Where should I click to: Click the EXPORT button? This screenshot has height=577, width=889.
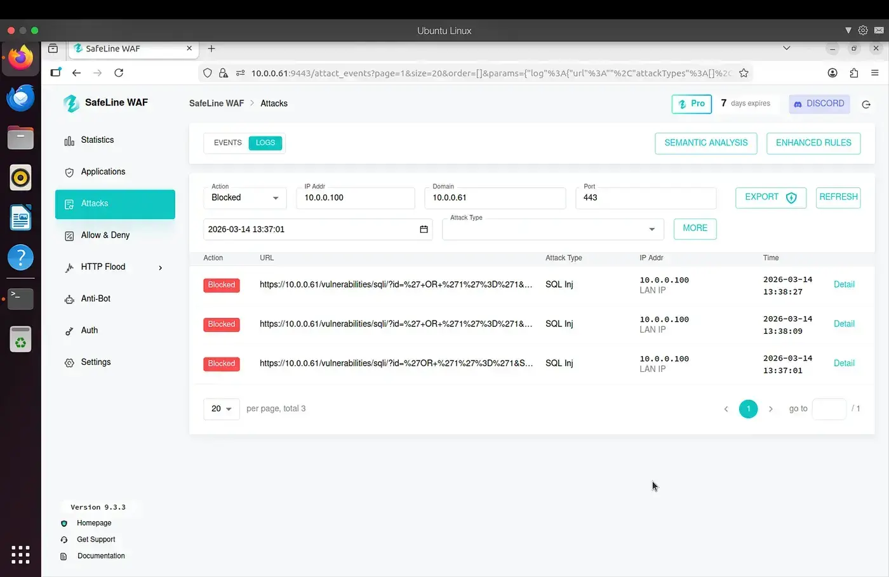771,197
